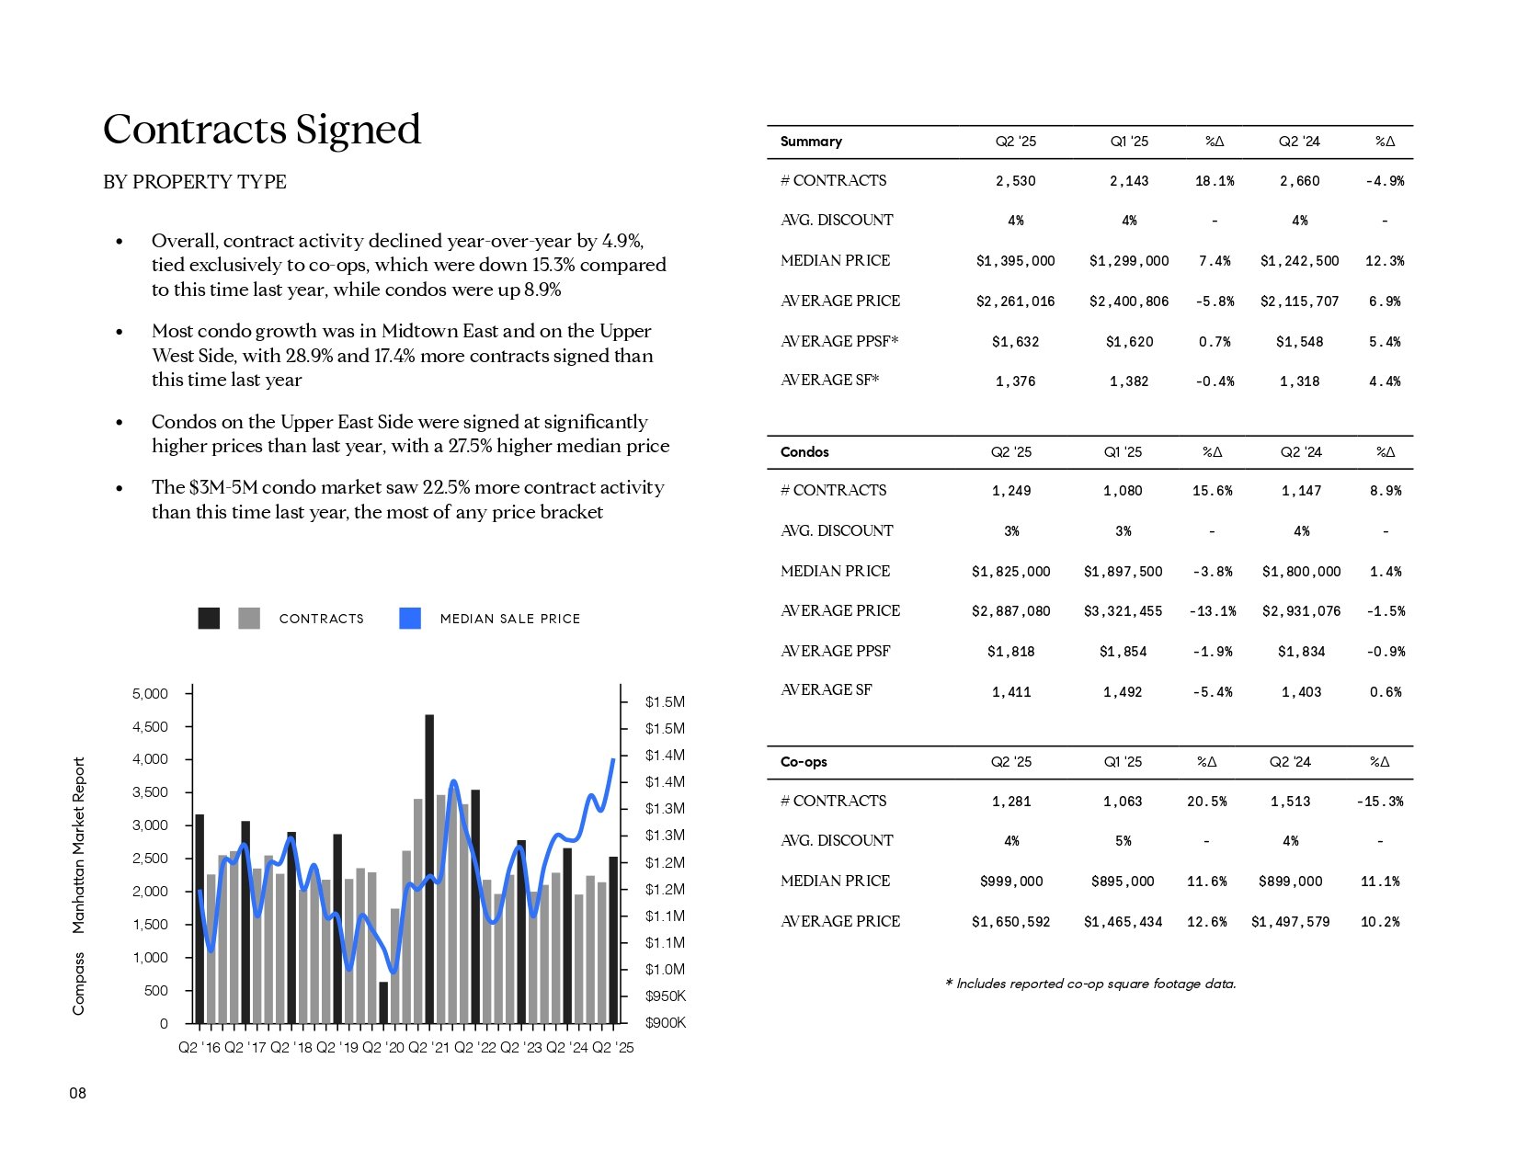
Task: Select the 'BY PROPERTY TYPE' subtitle
Action: 195,182
